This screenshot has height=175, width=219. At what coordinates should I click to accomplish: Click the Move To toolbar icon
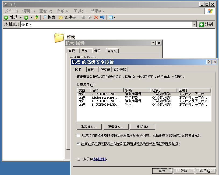pyautogui.click(x=83, y=17)
